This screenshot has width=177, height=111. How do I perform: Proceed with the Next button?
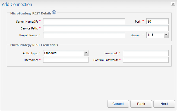[164, 104]
